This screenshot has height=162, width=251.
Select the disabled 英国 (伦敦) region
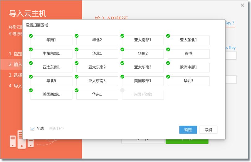tap(143, 95)
